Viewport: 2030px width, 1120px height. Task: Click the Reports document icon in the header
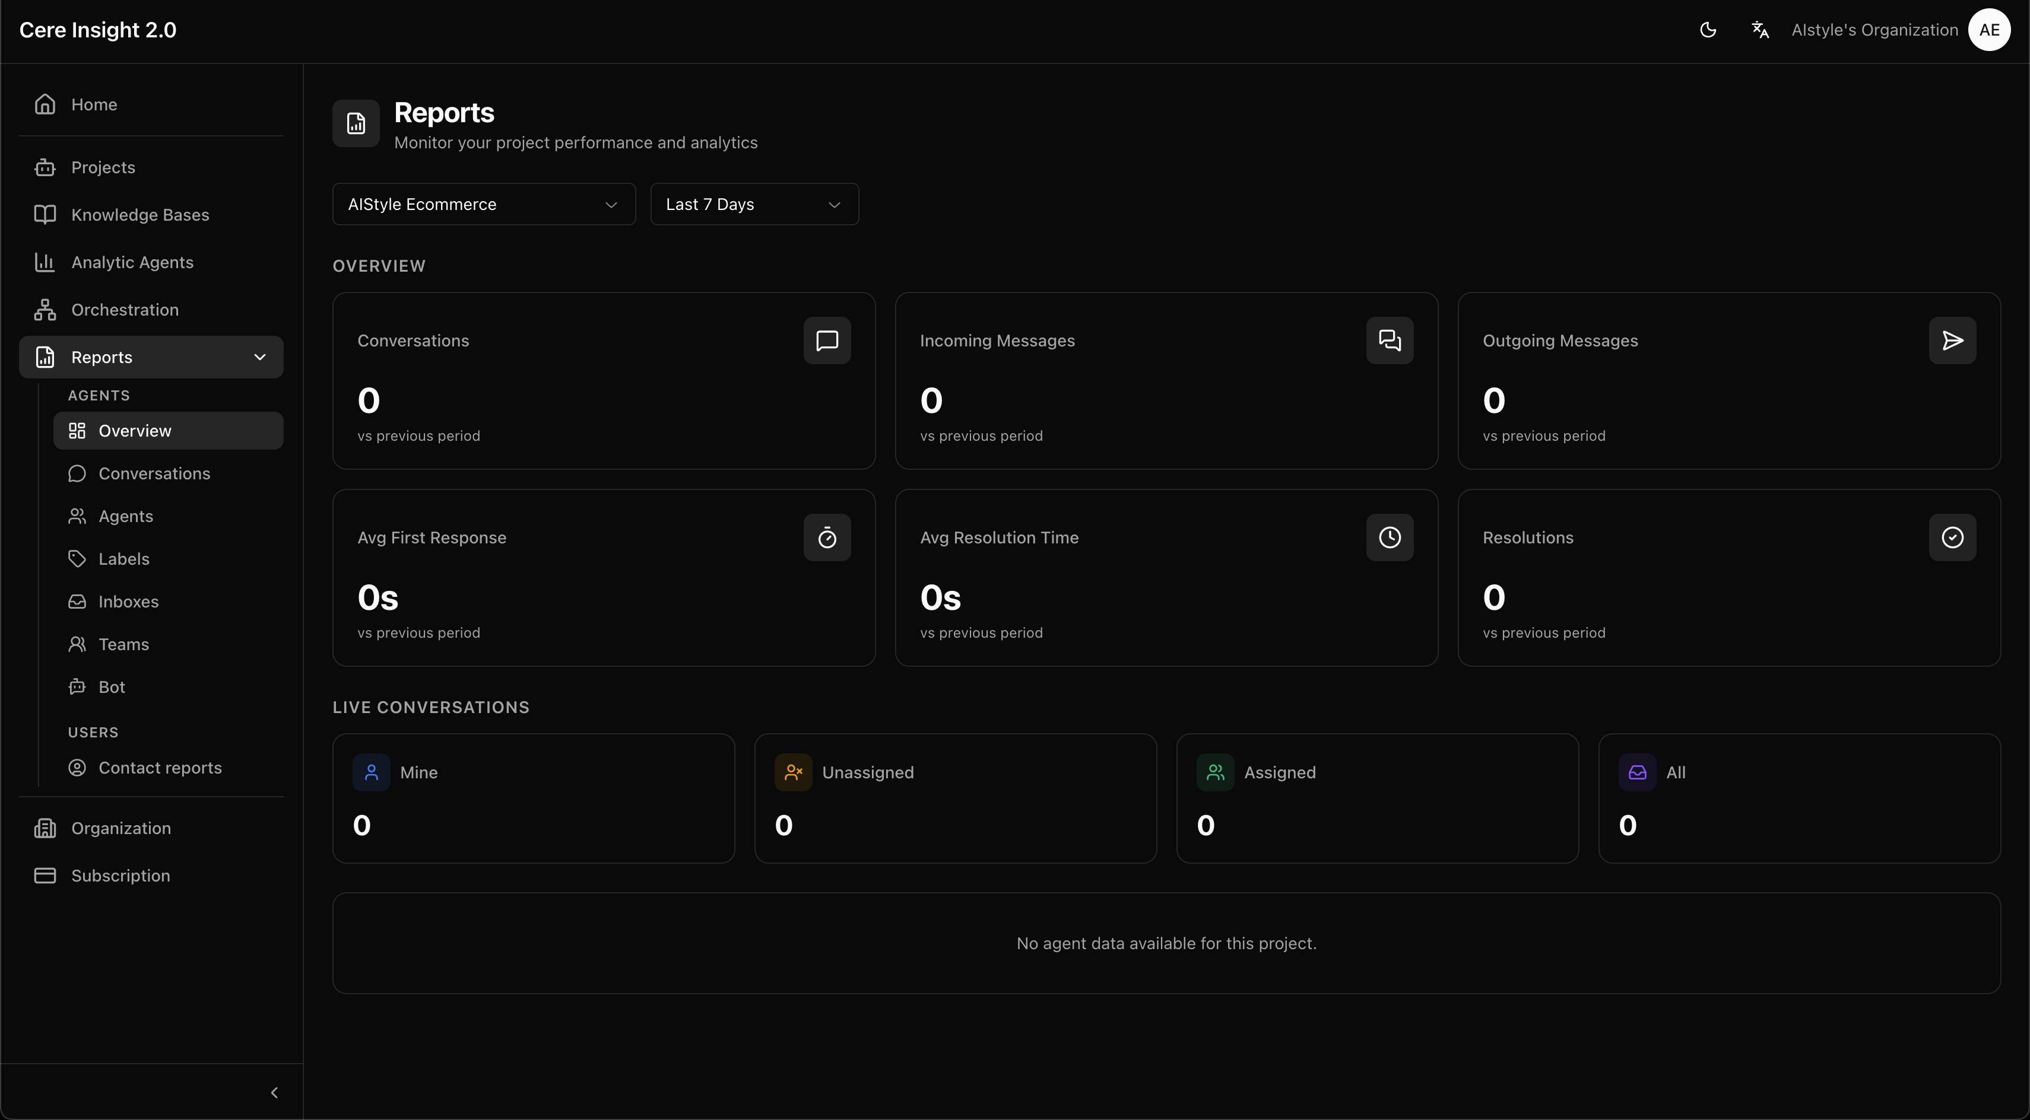point(356,123)
